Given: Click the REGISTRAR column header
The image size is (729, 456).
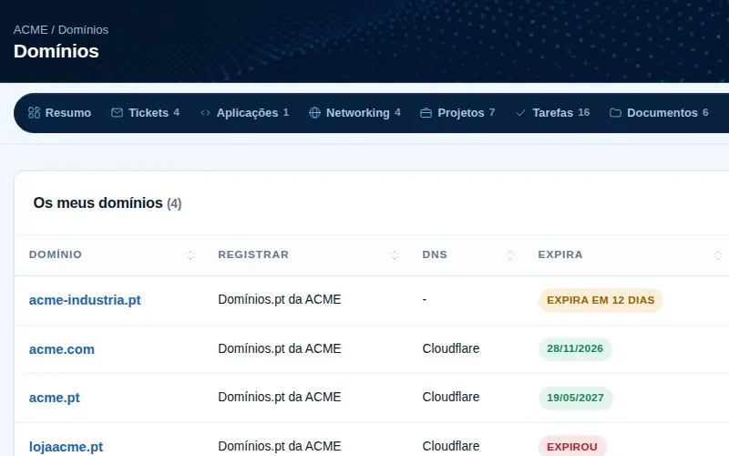Looking at the screenshot, I should [253, 254].
